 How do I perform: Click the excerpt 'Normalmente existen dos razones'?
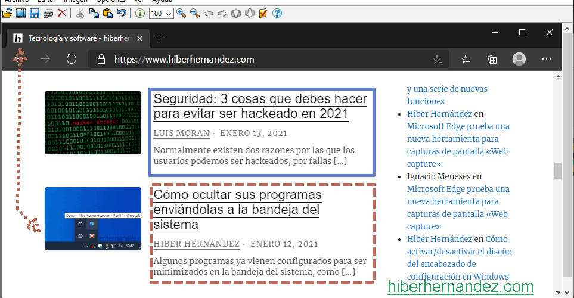[254, 156]
